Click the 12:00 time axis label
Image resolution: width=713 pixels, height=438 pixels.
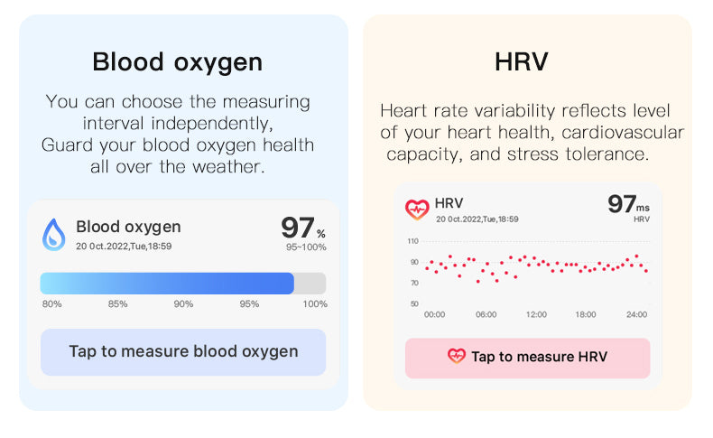(536, 314)
